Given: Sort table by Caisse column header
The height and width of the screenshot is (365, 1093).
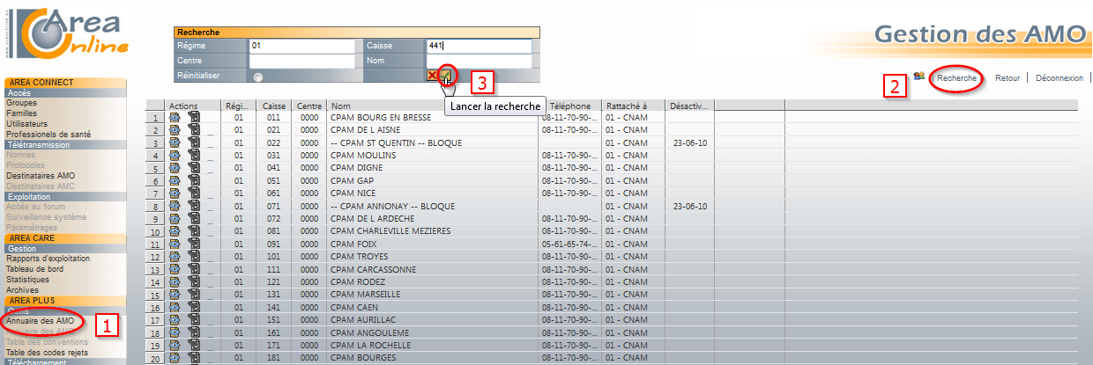Looking at the screenshot, I should point(274,106).
